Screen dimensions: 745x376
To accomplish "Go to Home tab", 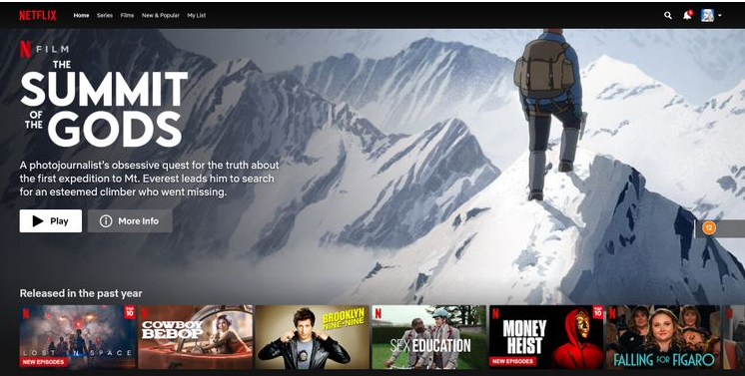I will [81, 15].
